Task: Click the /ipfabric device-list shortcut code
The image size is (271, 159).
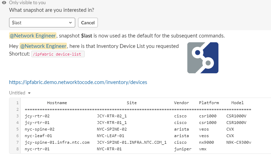Action: (x=58, y=54)
